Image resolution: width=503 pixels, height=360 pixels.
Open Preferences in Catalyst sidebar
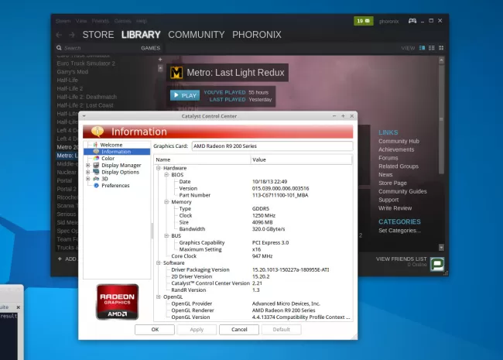(x=115, y=185)
